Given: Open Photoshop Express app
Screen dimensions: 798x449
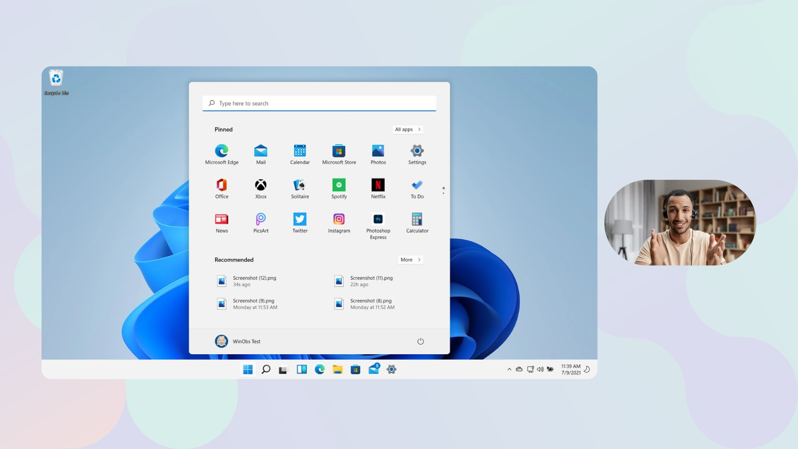Looking at the screenshot, I should (378, 226).
